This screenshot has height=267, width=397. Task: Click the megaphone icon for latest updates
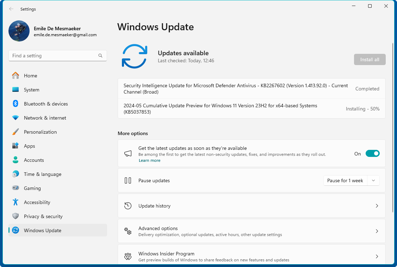point(128,153)
